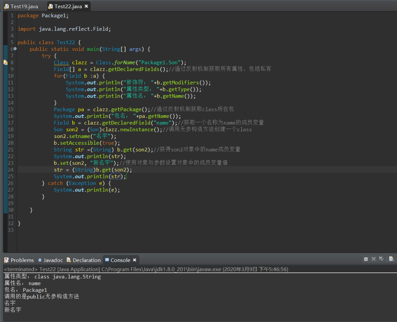
Task: Click the warning marker icon on line 8
Action: click(x=5, y=62)
